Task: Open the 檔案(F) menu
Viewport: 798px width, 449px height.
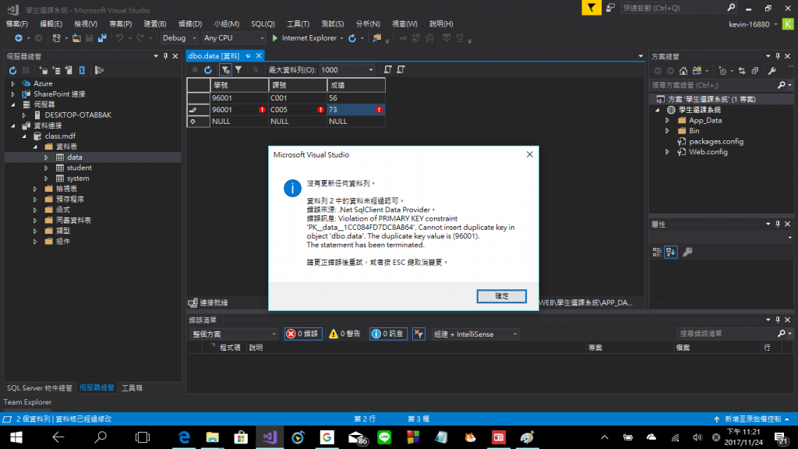Action: click(x=17, y=24)
